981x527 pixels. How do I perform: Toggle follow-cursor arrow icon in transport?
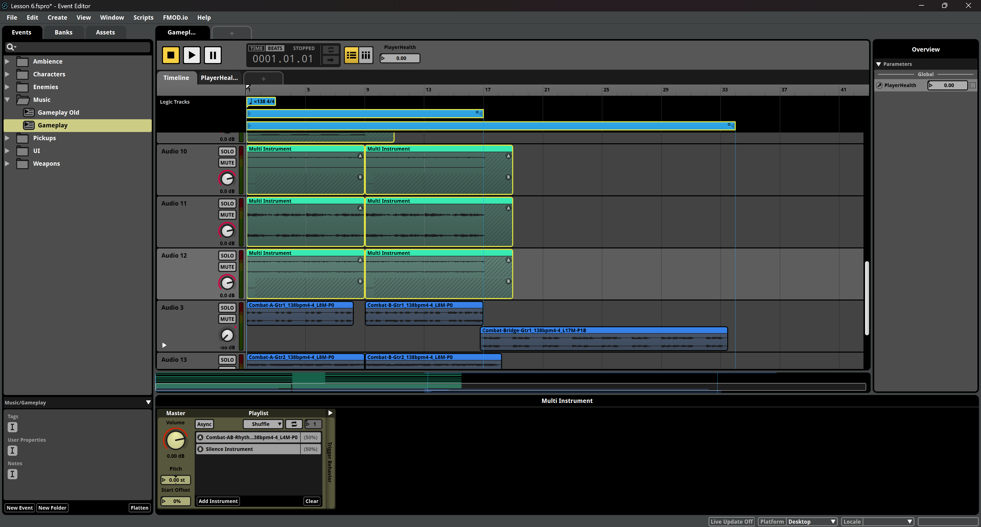pyautogui.click(x=331, y=60)
